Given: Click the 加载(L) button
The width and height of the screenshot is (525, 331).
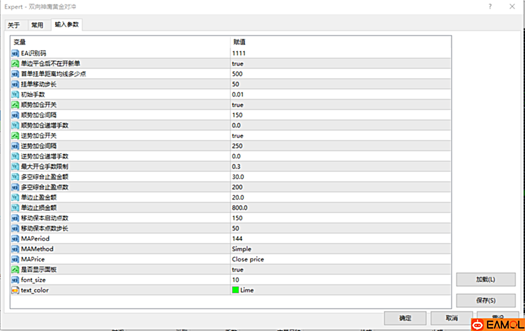Looking at the screenshot, I should click(x=485, y=280).
